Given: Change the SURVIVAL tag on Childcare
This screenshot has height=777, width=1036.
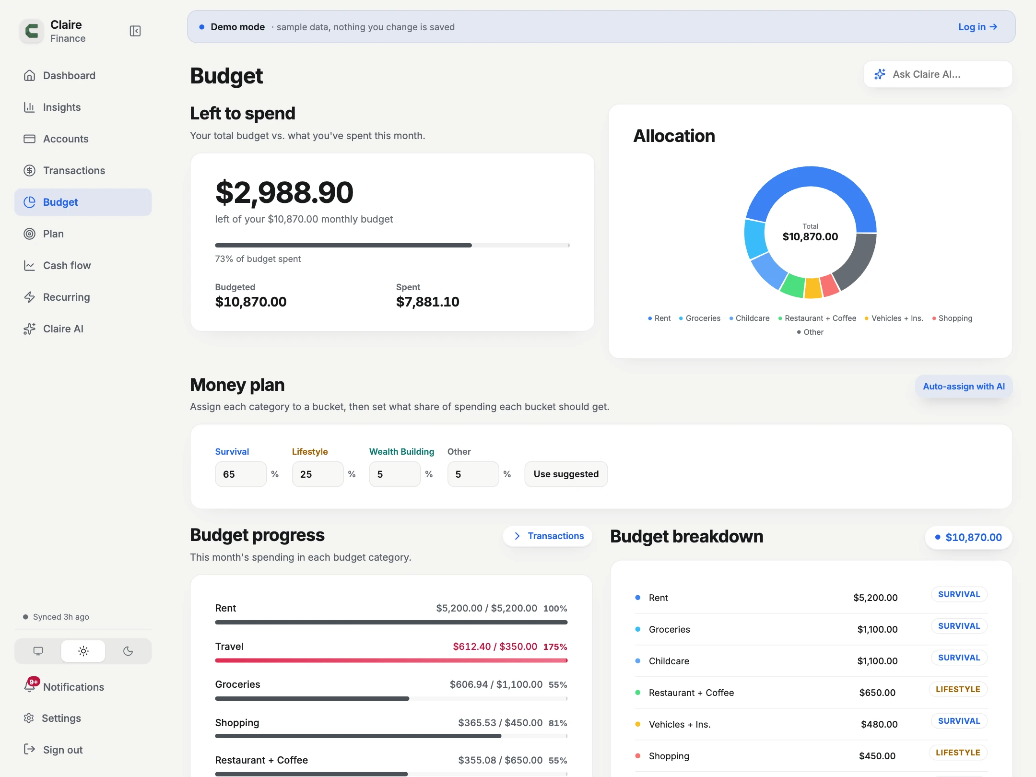Looking at the screenshot, I should 959,658.
